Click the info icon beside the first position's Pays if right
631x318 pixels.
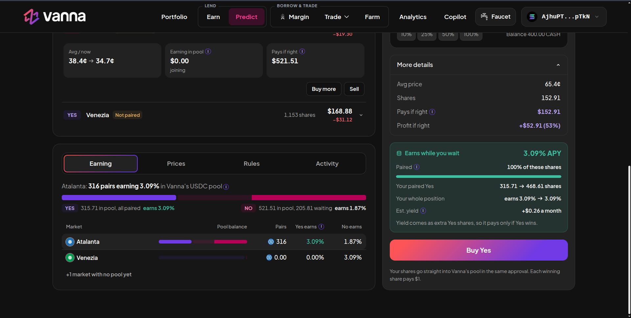pyautogui.click(x=302, y=52)
